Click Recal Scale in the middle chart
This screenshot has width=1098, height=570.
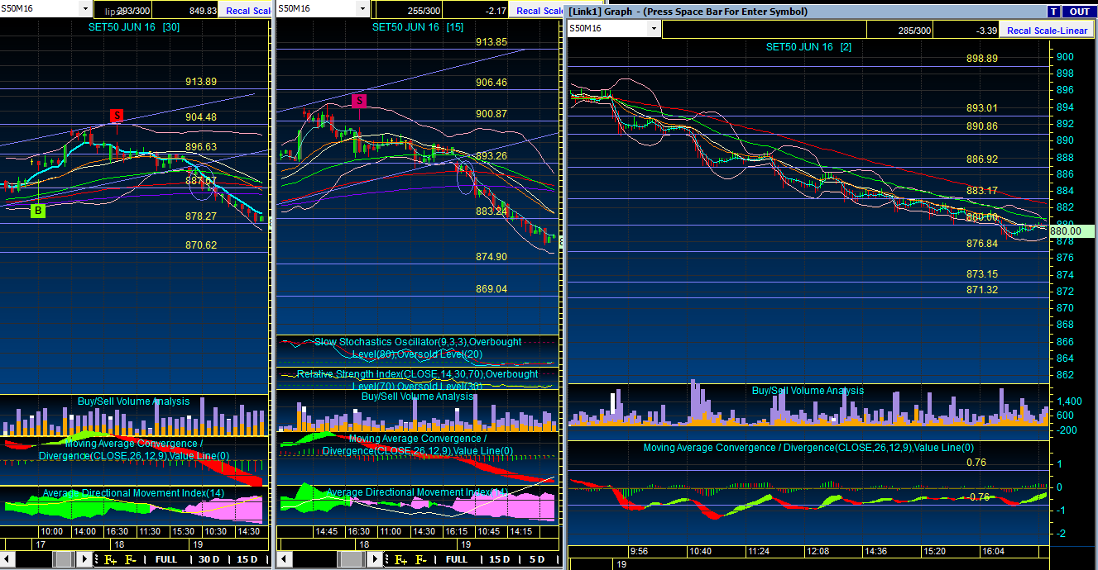538,11
